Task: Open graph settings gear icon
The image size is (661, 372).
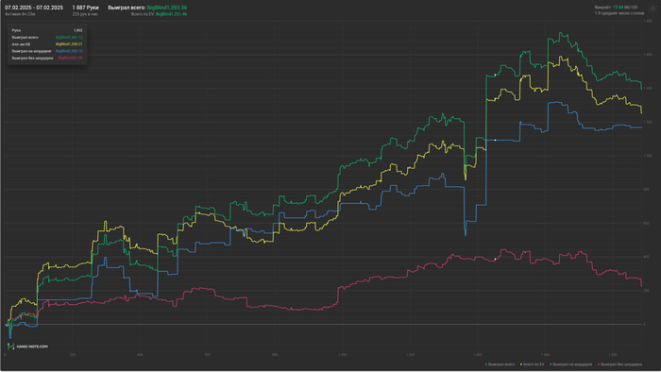Action: (653, 8)
